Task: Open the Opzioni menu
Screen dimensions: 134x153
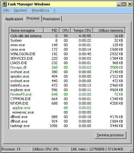Action: pyautogui.click(x=20, y=10)
